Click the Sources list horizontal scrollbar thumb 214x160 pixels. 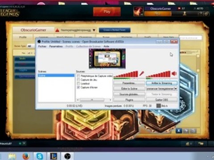click(x=92, y=100)
